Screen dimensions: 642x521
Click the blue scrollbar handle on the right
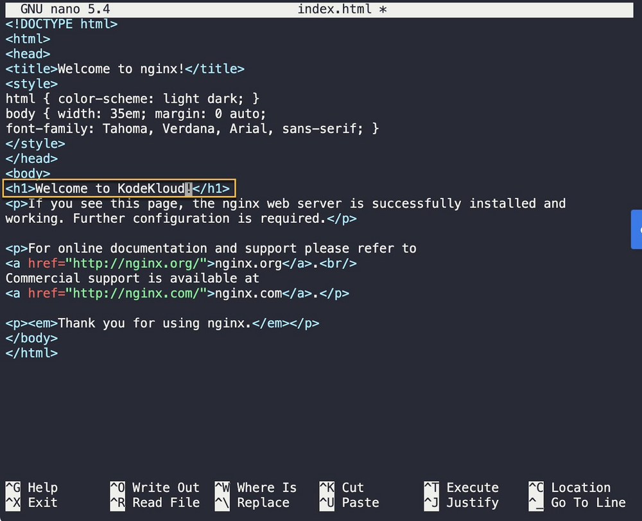point(637,229)
